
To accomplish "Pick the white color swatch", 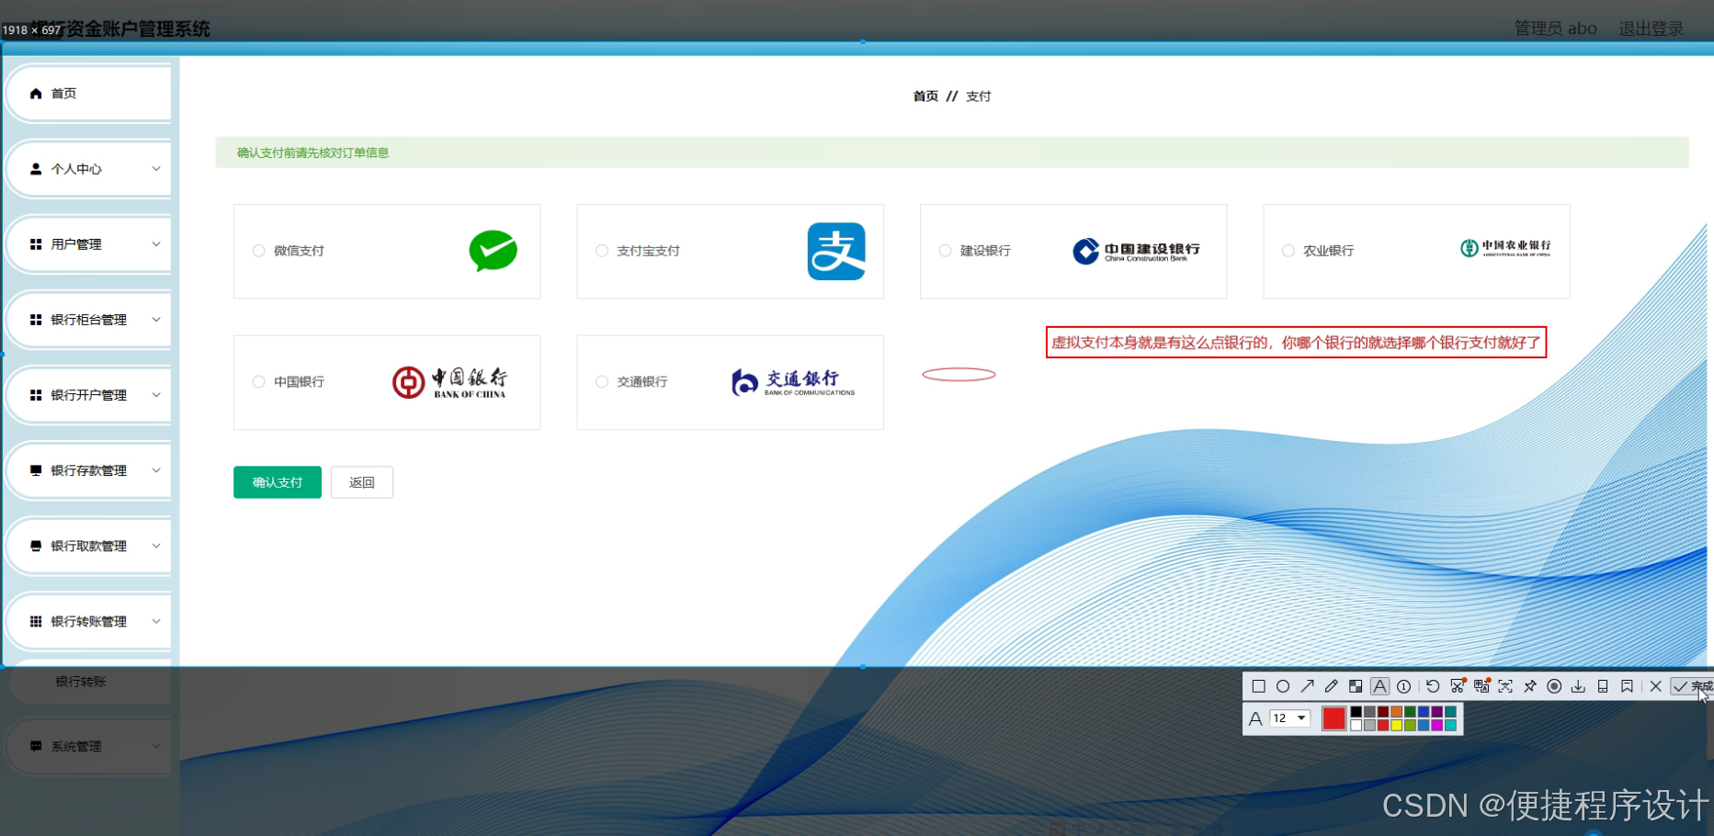I will tap(1356, 725).
